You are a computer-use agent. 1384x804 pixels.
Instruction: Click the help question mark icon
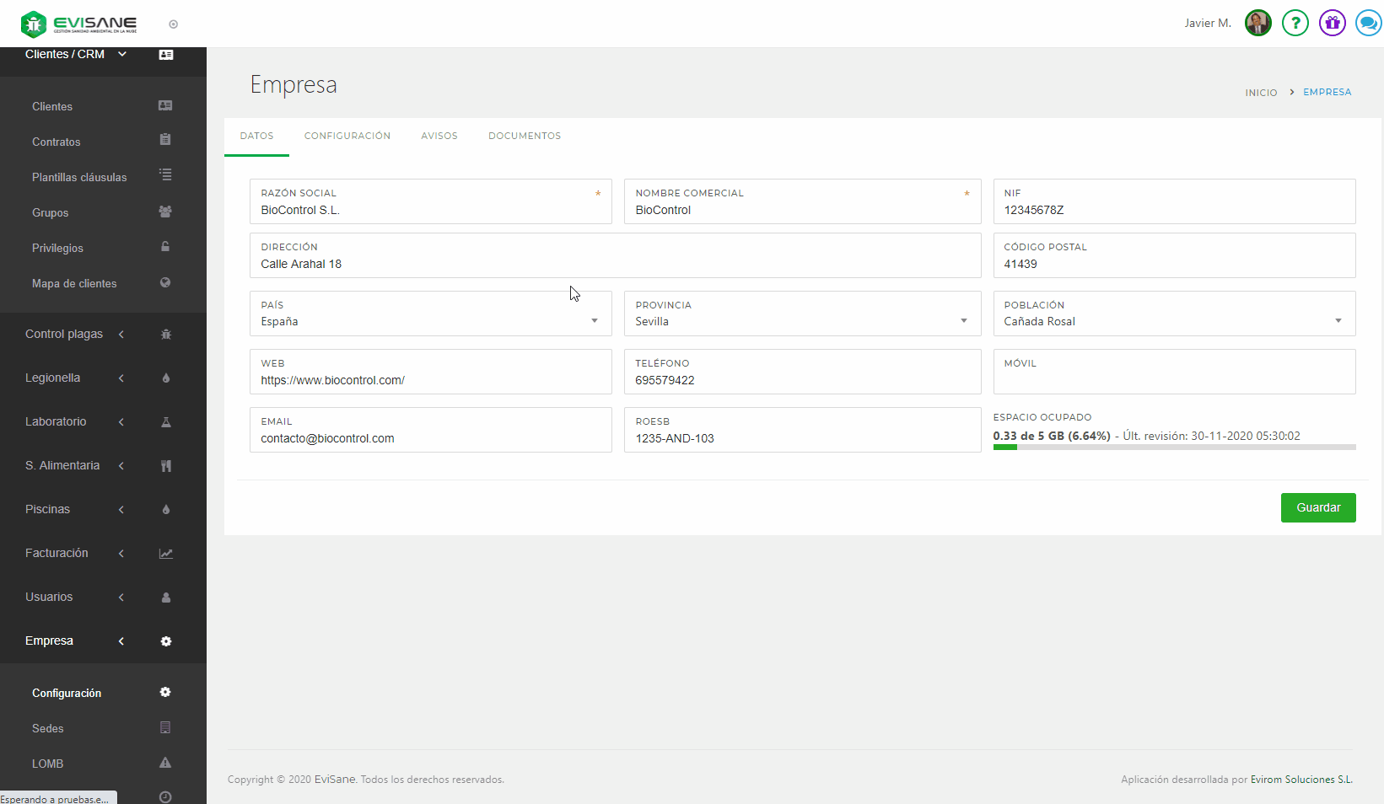tap(1295, 23)
